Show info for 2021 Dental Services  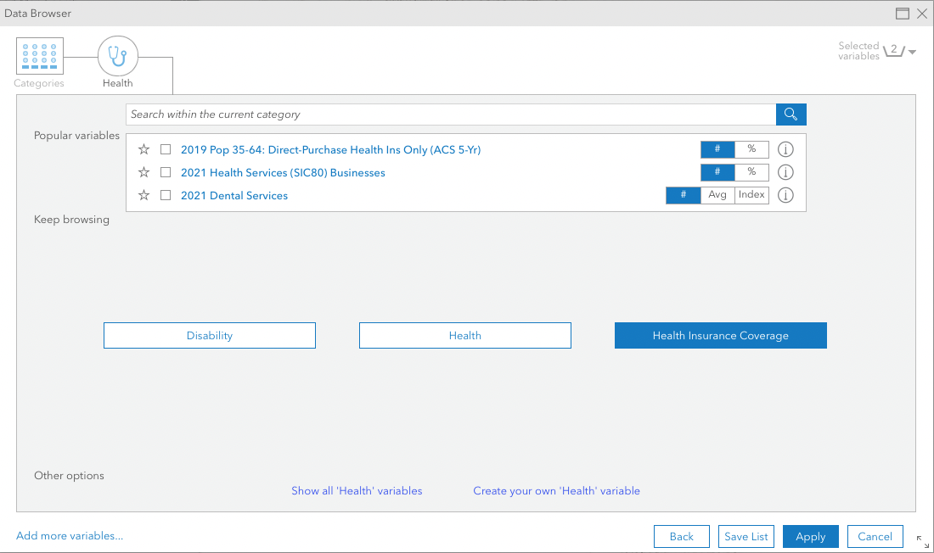tap(785, 195)
